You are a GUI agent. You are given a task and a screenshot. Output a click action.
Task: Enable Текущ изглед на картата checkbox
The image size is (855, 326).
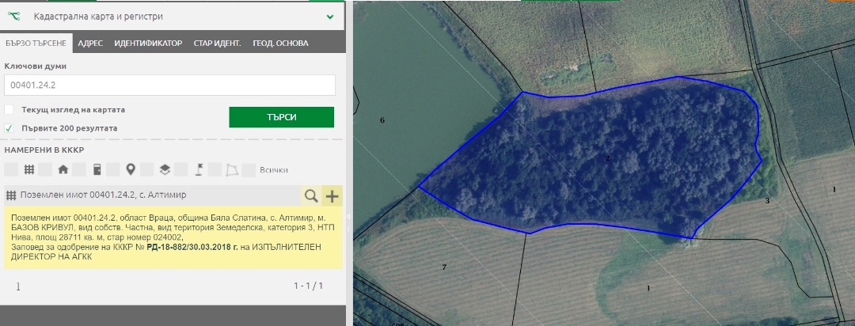coord(9,110)
